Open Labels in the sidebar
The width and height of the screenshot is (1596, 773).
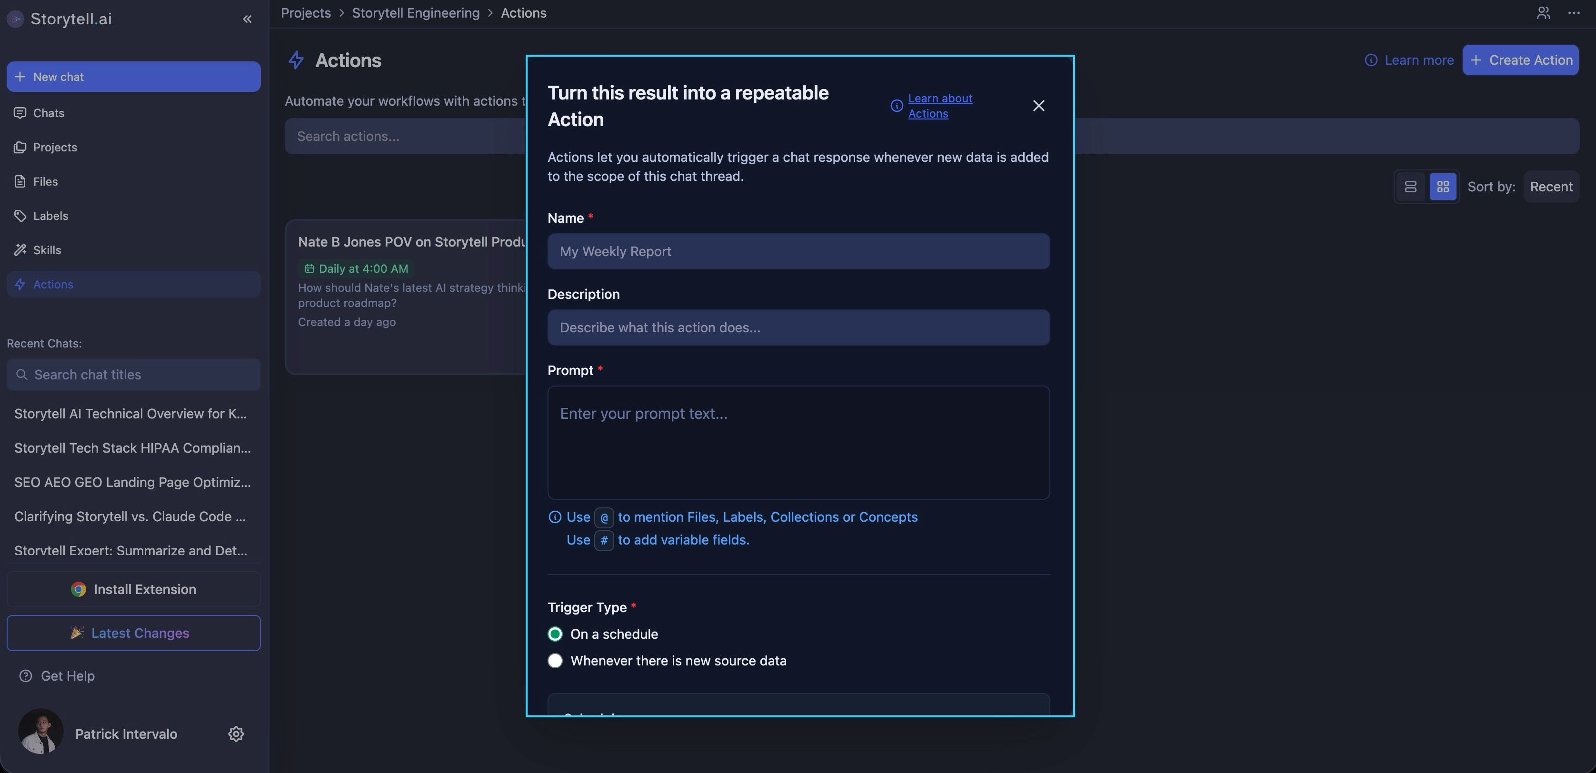pyautogui.click(x=133, y=216)
